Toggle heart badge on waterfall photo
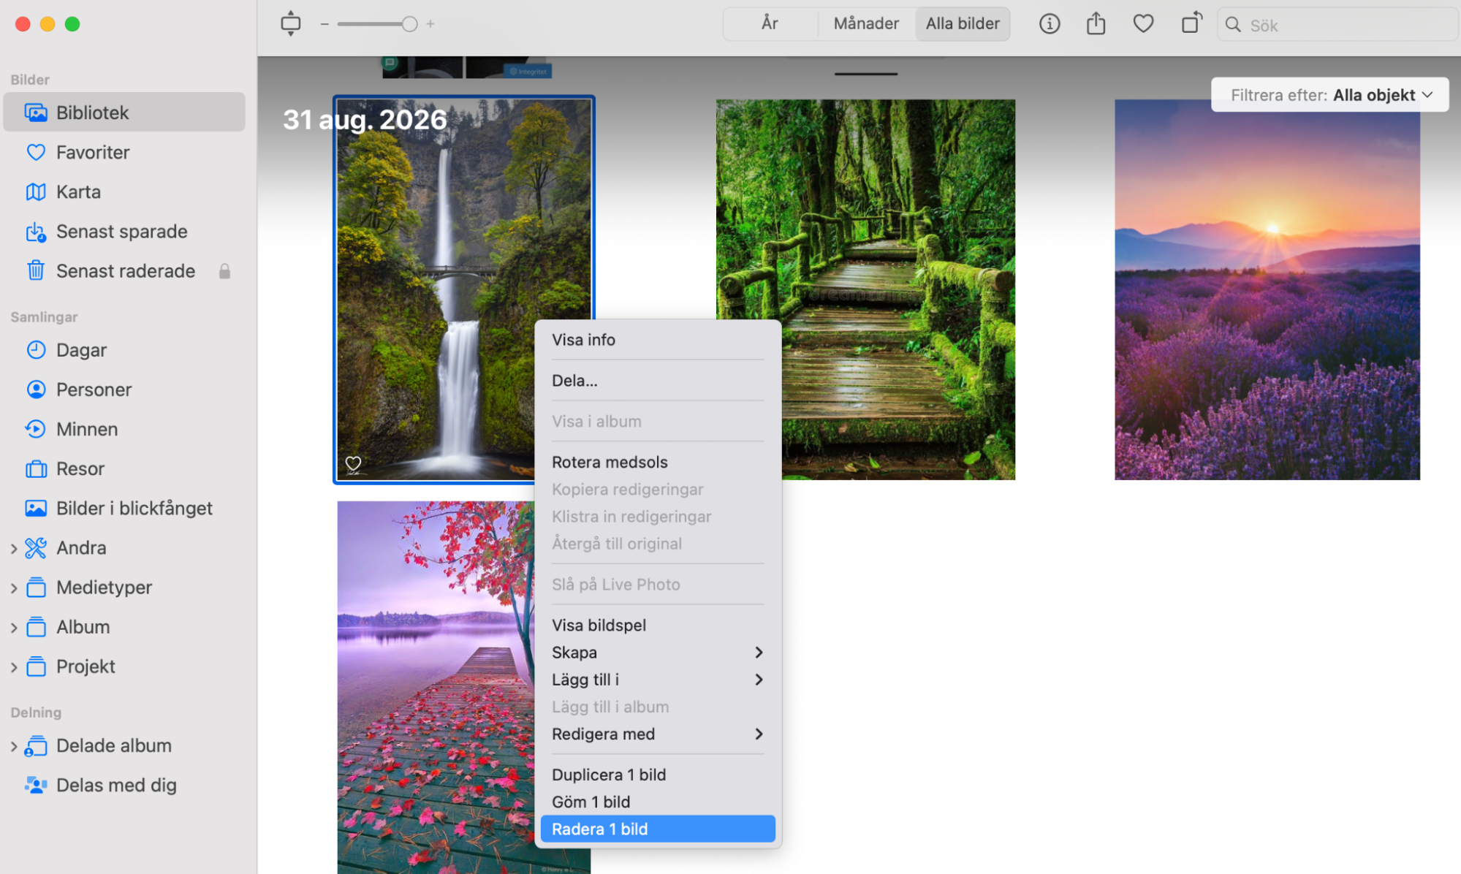The height and width of the screenshot is (874, 1461). pyautogui.click(x=353, y=464)
